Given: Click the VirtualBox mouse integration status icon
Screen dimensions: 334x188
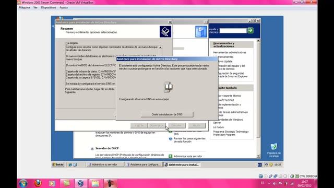Looking at the screenshot, I should 292,176.
